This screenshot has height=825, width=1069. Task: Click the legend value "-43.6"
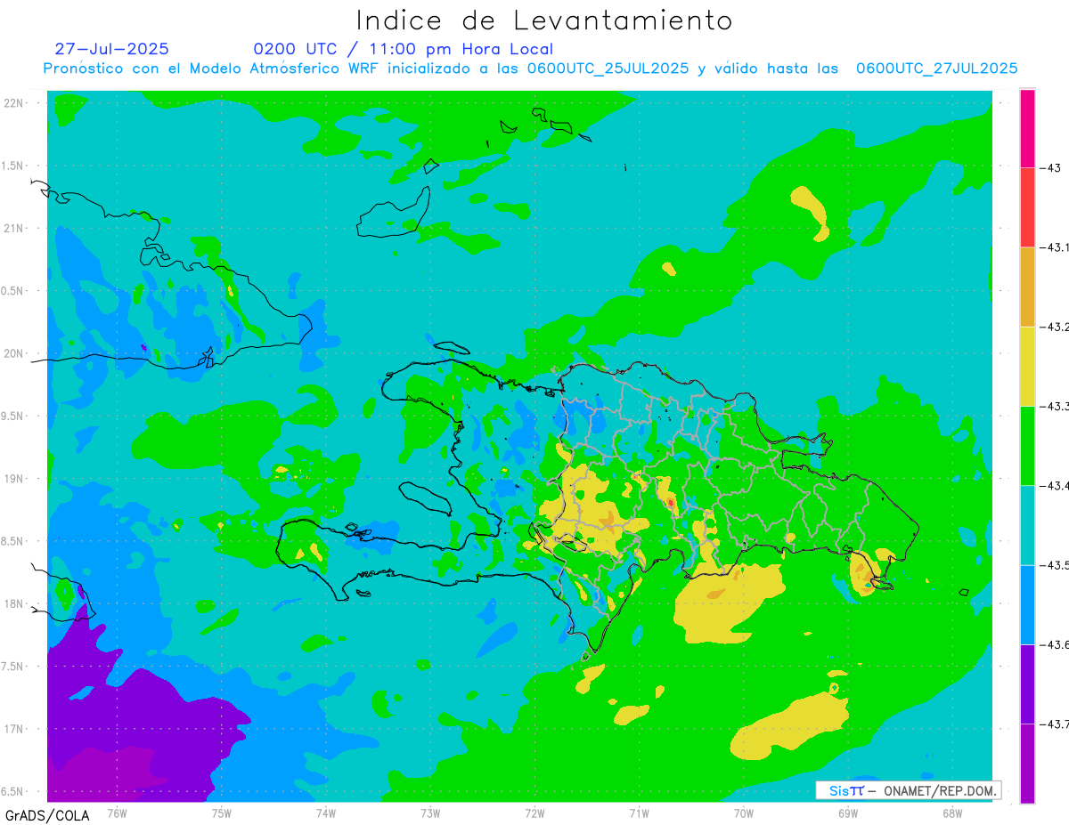click(x=1055, y=644)
